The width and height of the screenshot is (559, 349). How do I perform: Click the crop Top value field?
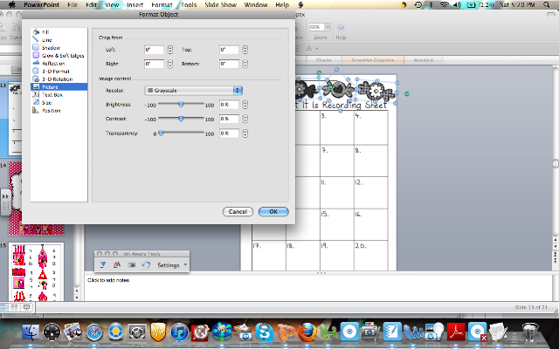pyautogui.click(x=229, y=50)
